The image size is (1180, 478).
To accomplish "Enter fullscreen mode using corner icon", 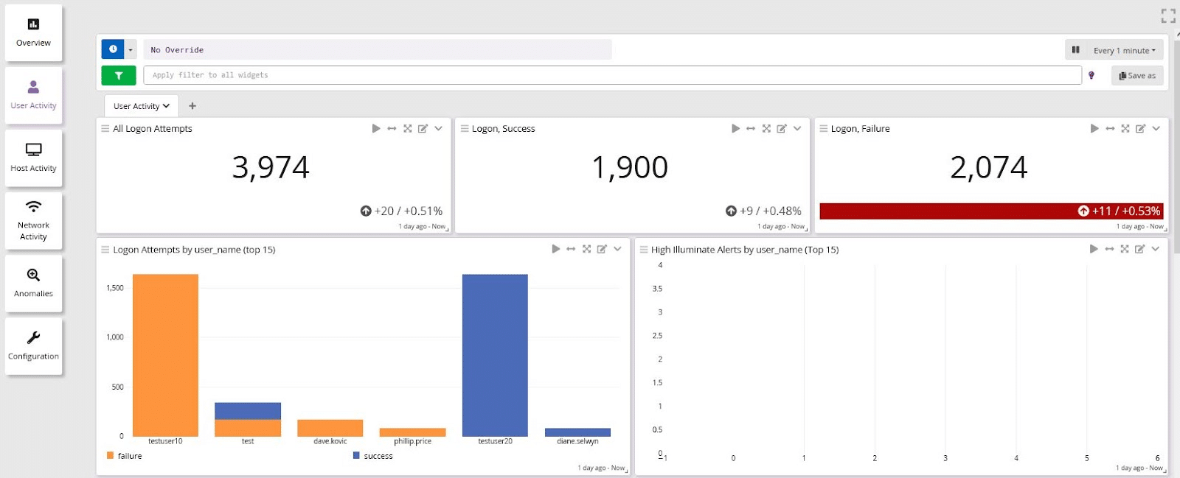I will point(1168,15).
